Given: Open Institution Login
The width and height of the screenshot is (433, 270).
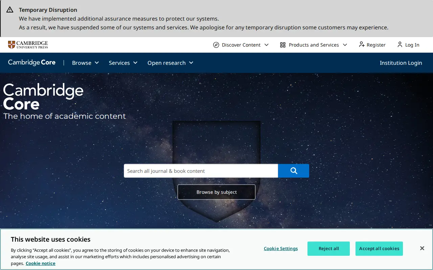Looking at the screenshot, I should (401, 63).
